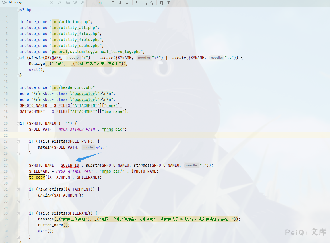
Task: Collapse file_exists block at line 31
Action: point(18,189)
